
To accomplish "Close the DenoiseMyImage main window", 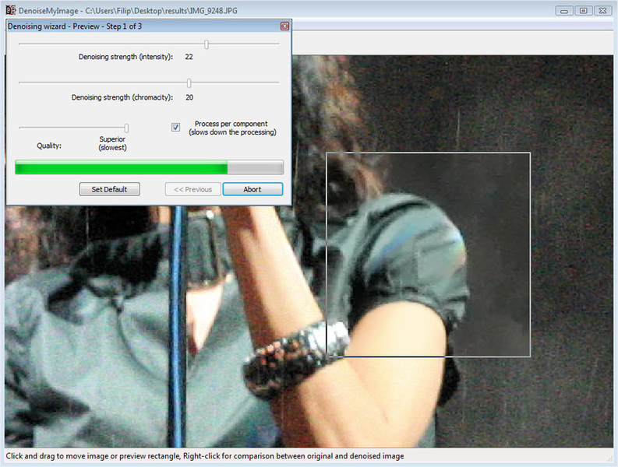I will [x=602, y=10].
